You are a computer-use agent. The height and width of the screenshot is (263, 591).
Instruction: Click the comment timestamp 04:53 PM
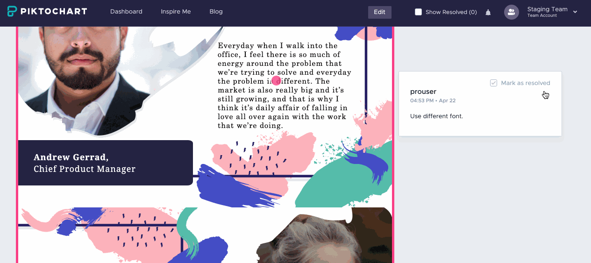pos(421,100)
